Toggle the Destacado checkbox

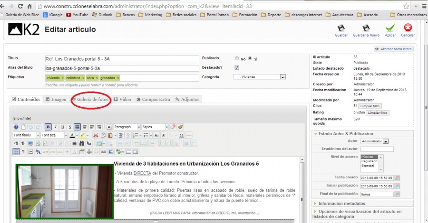(x=237, y=67)
